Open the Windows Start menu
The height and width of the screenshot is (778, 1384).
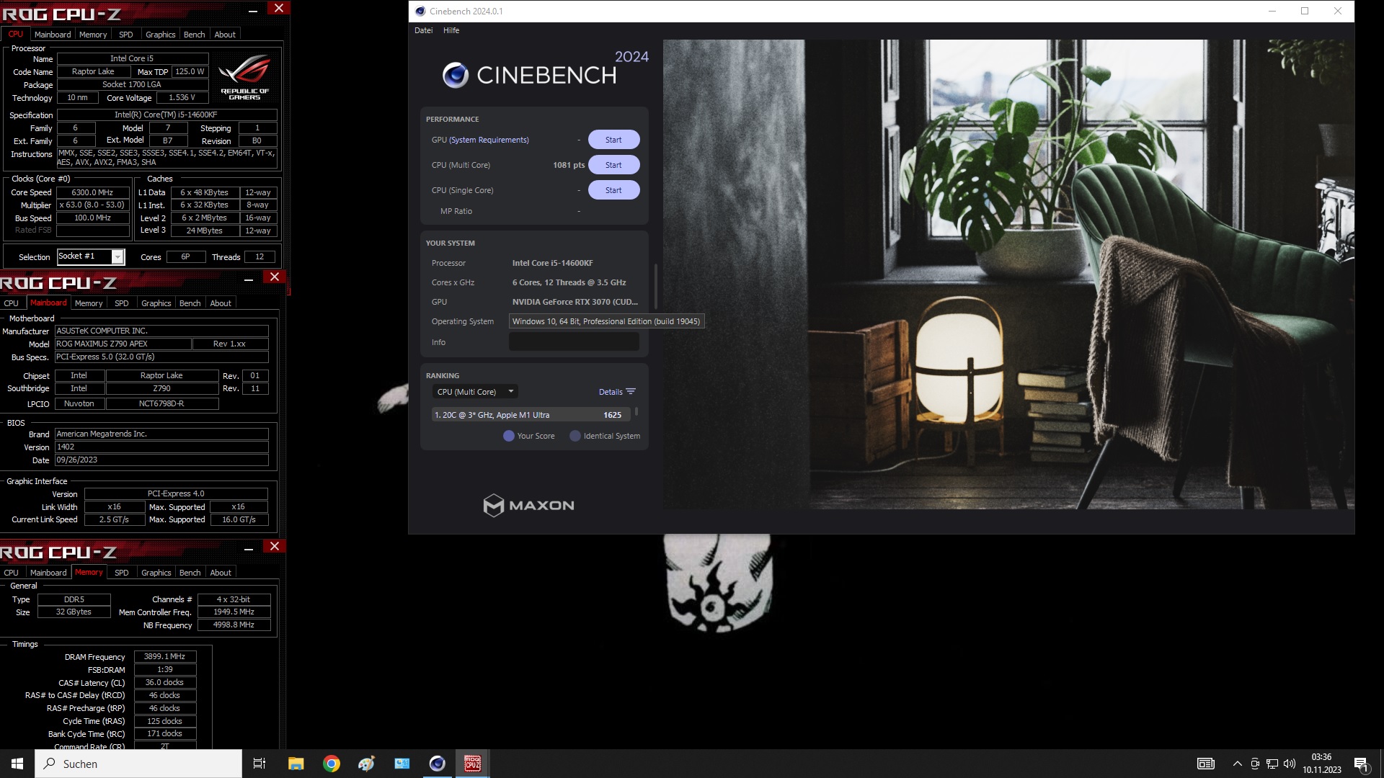17,764
